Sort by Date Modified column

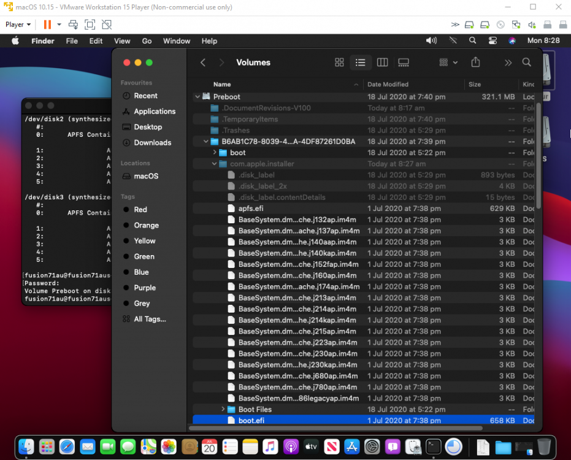coord(388,85)
